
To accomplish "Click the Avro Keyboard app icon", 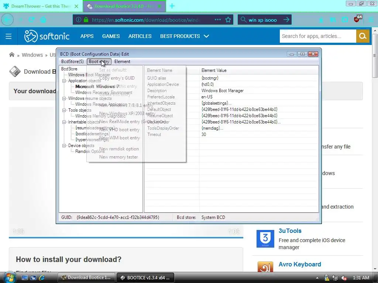I will pyautogui.click(x=265, y=267).
